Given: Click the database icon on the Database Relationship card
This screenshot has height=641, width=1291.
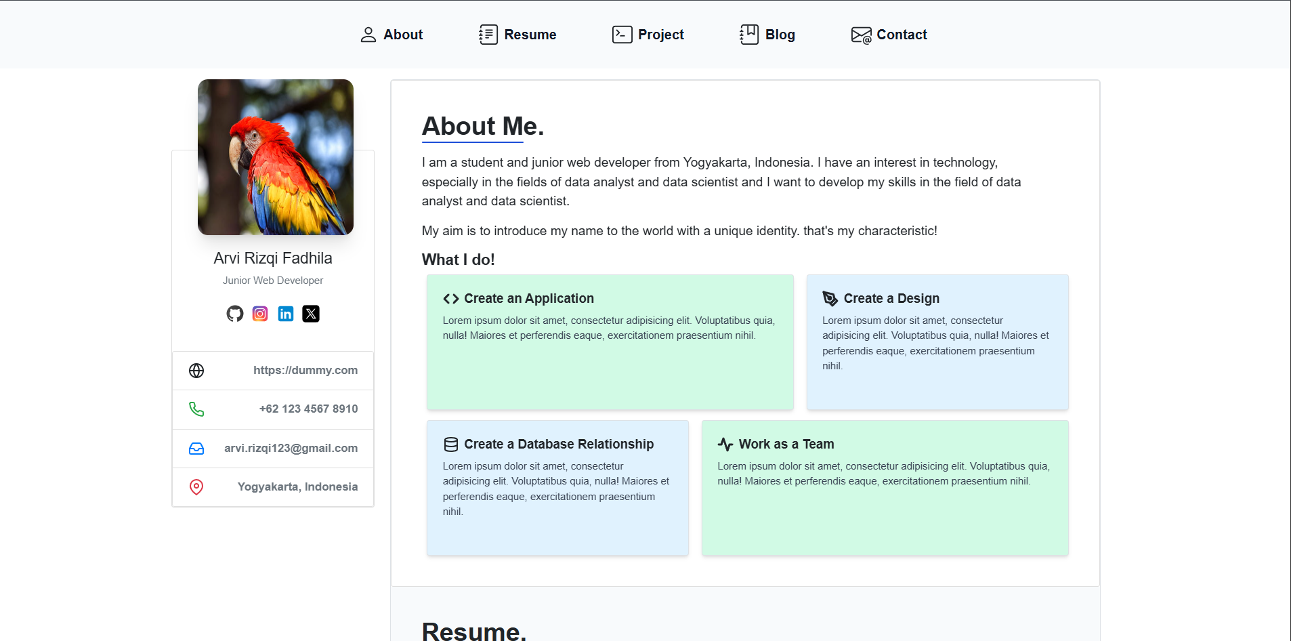Looking at the screenshot, I should [451, 444].
